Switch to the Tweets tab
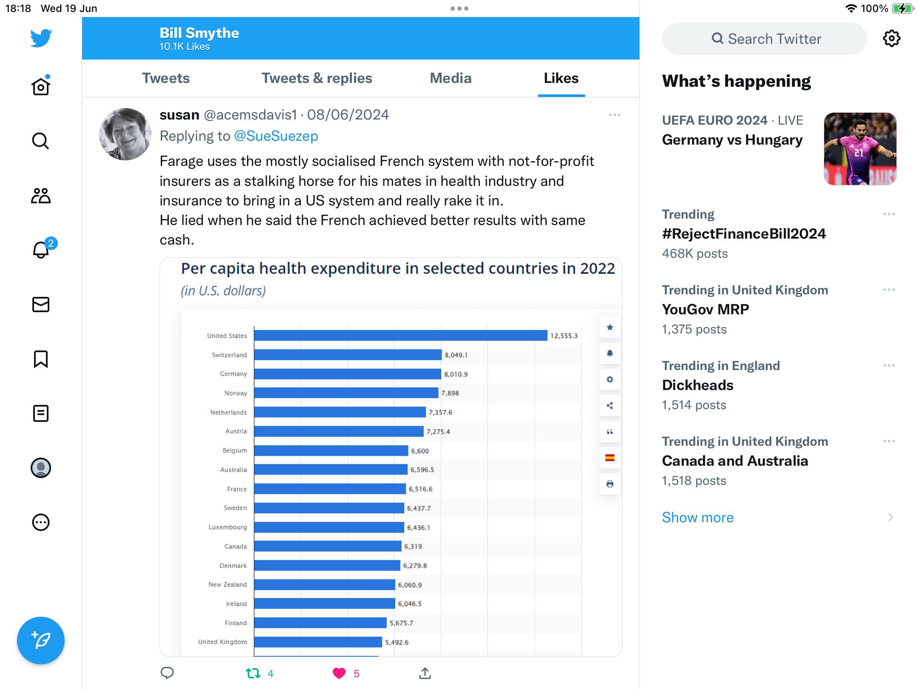This screenshot has width=919, height=689. point(166,78)
